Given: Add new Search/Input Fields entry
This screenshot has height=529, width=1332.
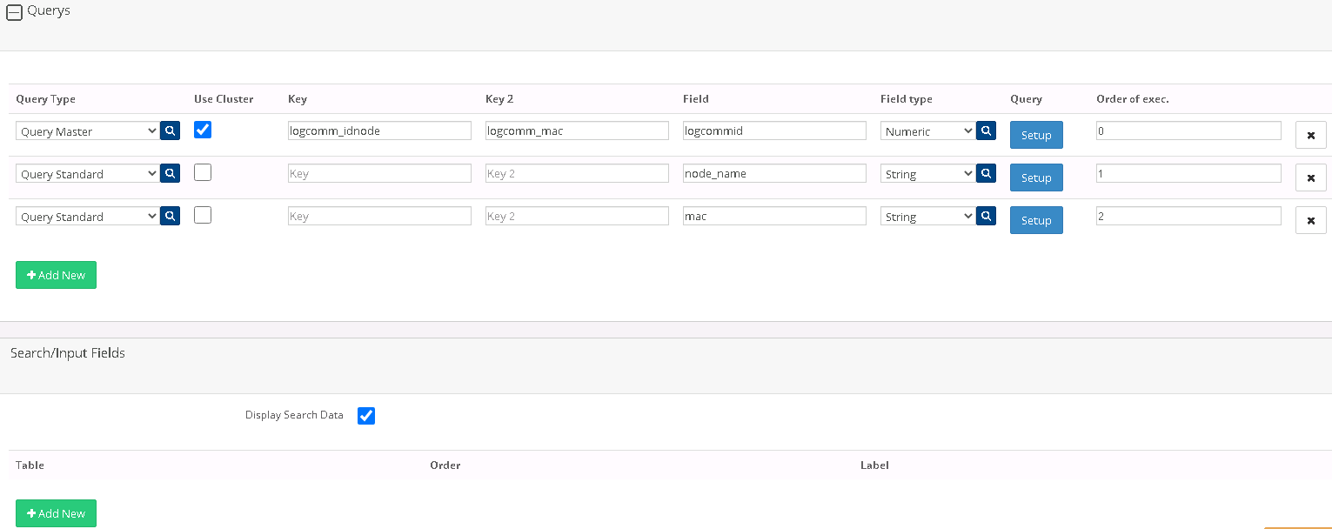Looking at the screenshot, I should click(x=56, y=513).
